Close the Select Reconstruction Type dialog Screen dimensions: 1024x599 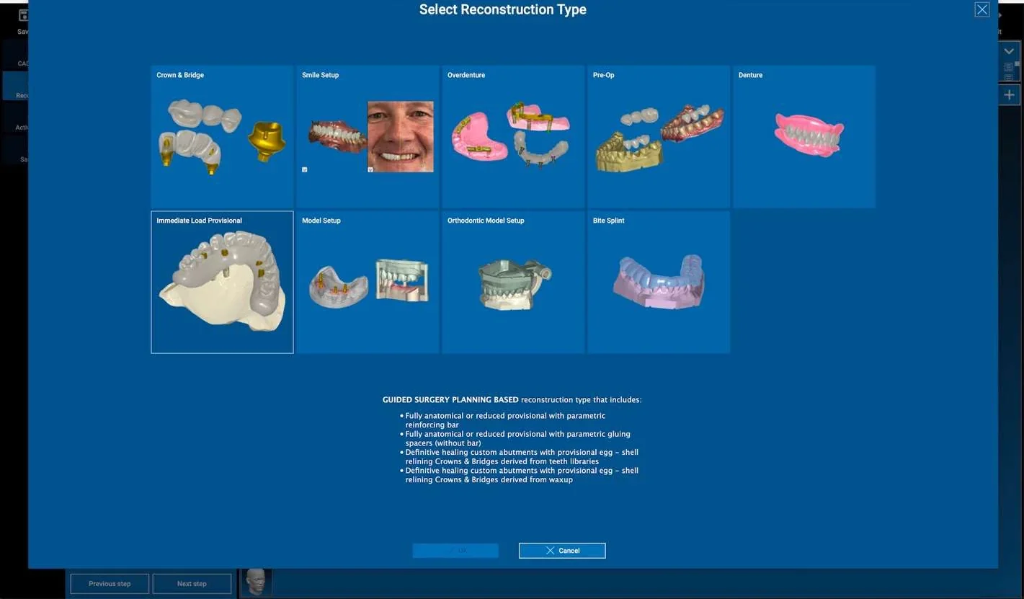pyautogui.click(x=981, y=9)
